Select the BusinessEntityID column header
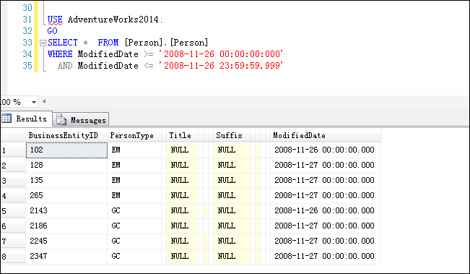This screenshot has width=470, height=274. coord(66,136)
